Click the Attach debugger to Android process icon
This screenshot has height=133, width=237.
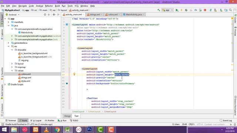[200, 10]
